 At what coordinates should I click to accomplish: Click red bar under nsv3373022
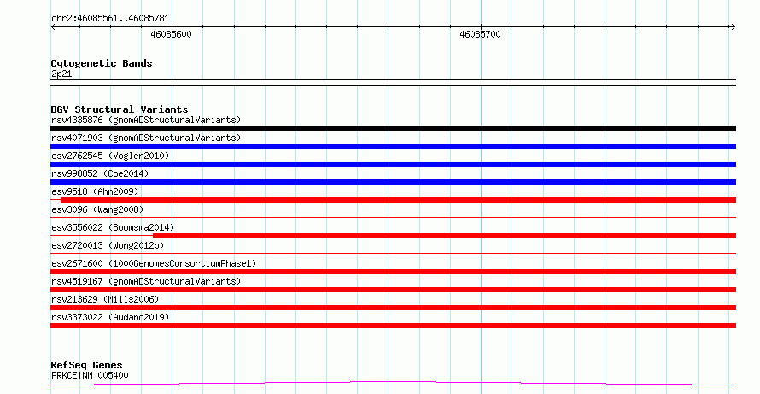[393, 326]
